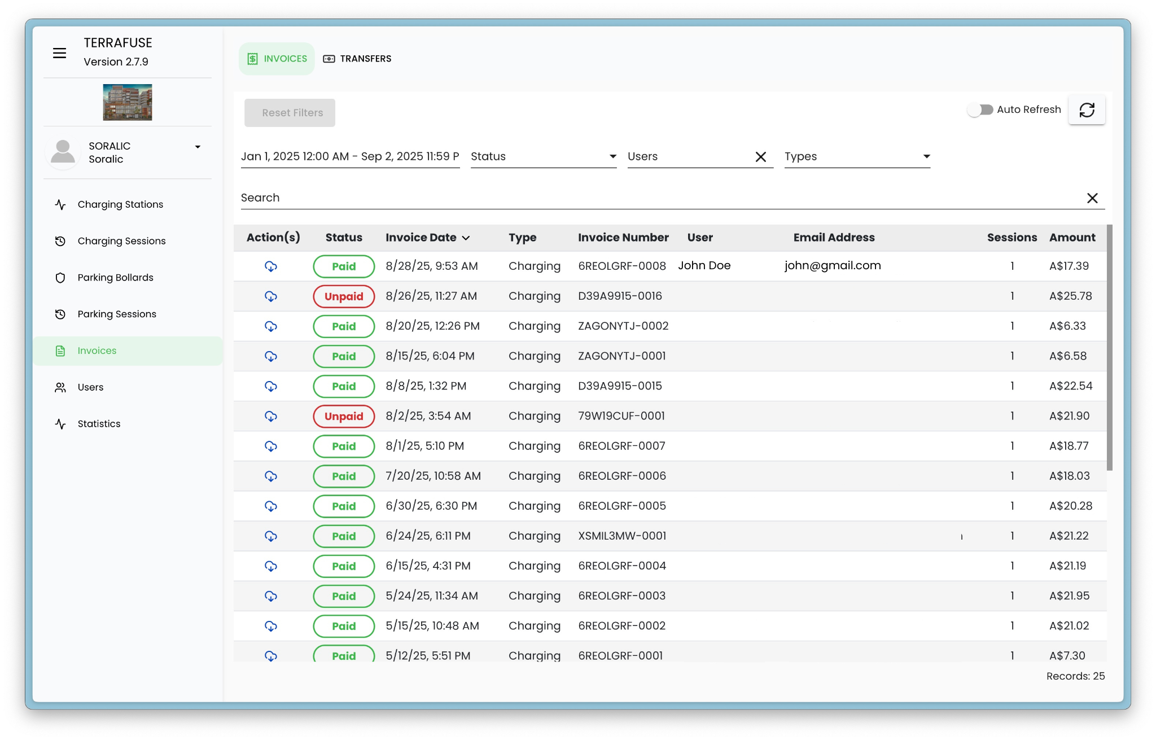Switch to the Transfers tab
The width and height of the screenshot is (1156, 740).
pos(357,59)
